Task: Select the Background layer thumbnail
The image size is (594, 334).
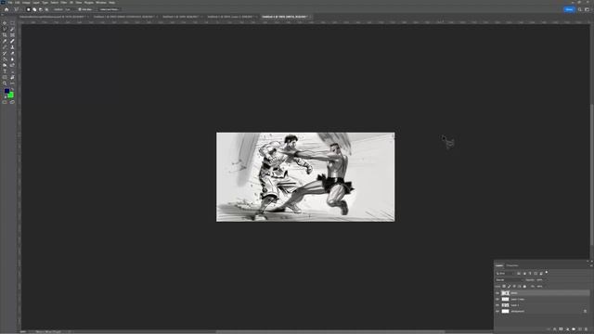Action: point(505,312)
